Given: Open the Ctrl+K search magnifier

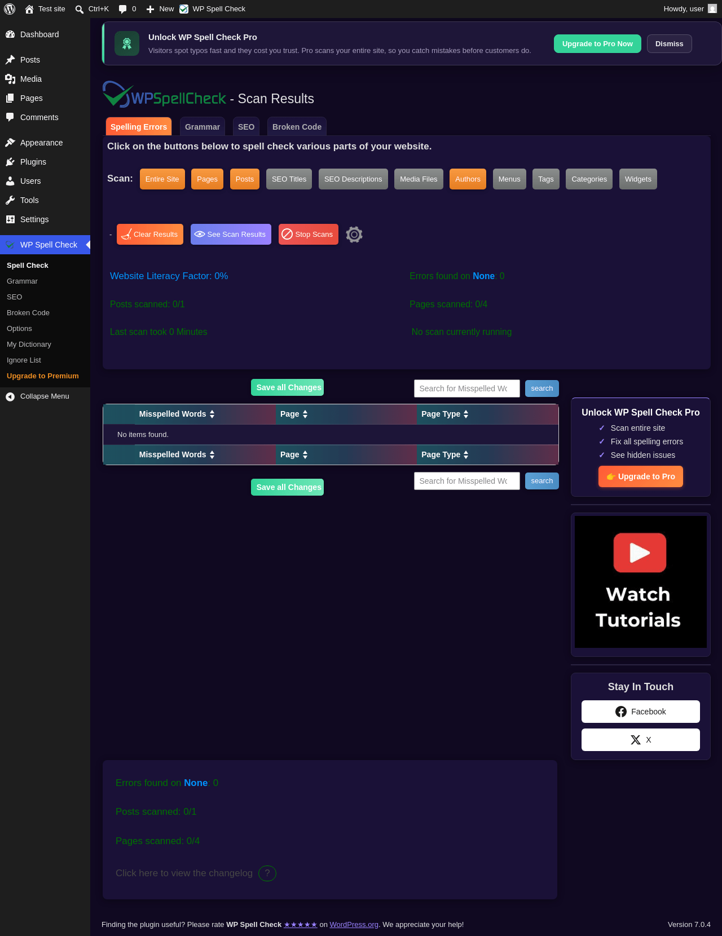Looking at the screenshot, I should point(80,9).
